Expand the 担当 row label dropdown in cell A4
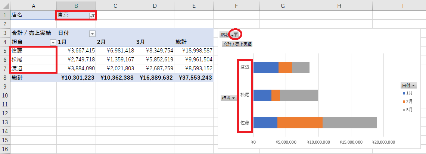Image resolution: width=426 pixels, height=154 pixels. [53, 42]
